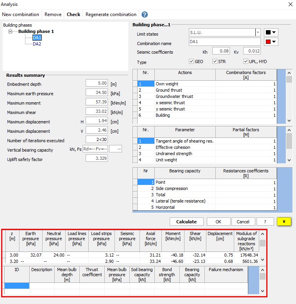
Task: Toggle the GEO type checkbox
Action: 191,62
